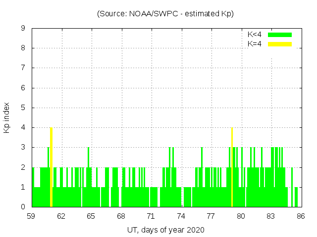Click the y-axis tick label 4

point(23,128)
